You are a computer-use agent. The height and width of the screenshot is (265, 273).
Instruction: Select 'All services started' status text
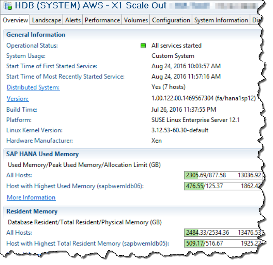point(176,46)
